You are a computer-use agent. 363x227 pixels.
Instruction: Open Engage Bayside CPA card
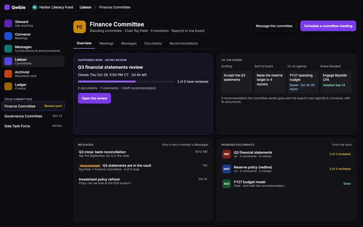click(x=336, y=82)
